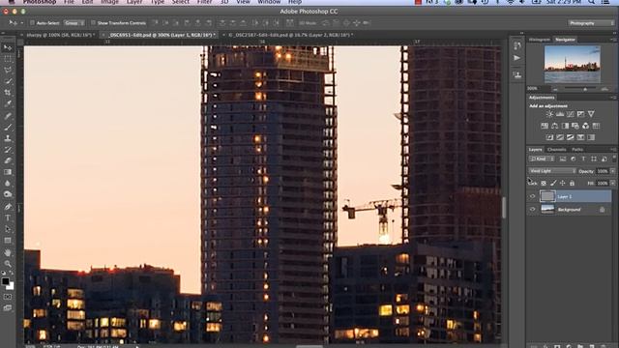This screenshot has height=348, width=619.
Task: Select the History Brush tool
Action: pyautogui.click(x=8, y=150)
